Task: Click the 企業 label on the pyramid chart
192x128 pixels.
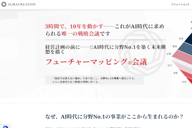Action: [x=169, y=54]
